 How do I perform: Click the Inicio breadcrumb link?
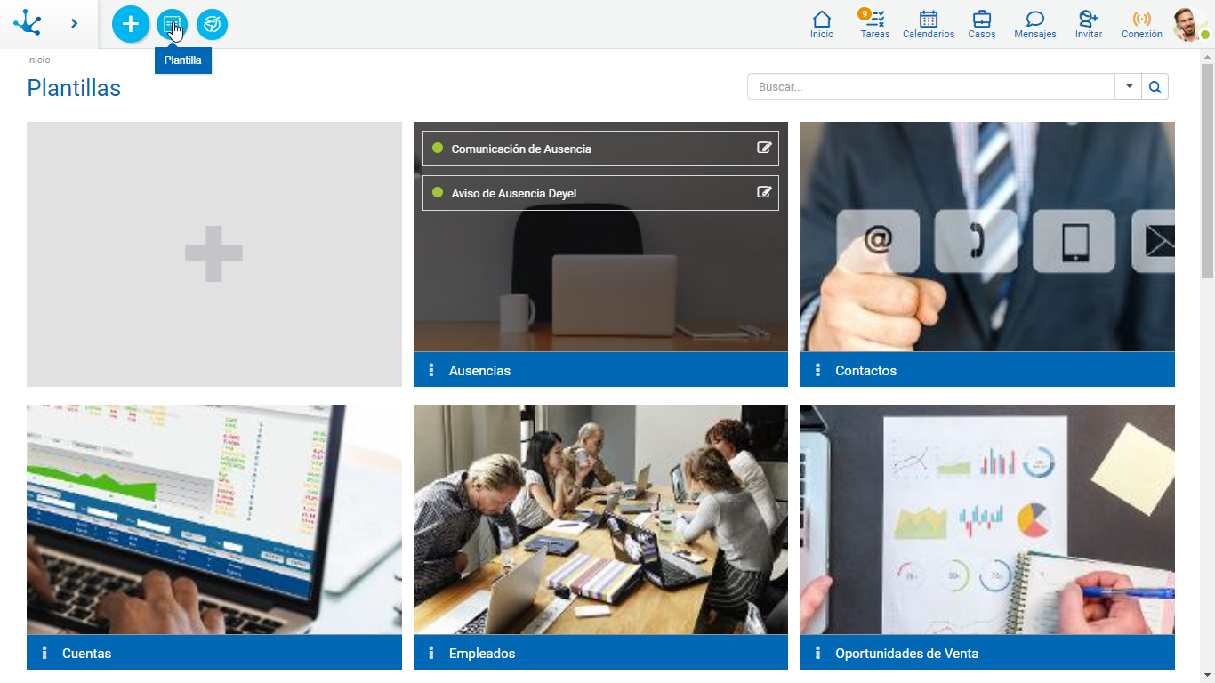coord(38,60)
